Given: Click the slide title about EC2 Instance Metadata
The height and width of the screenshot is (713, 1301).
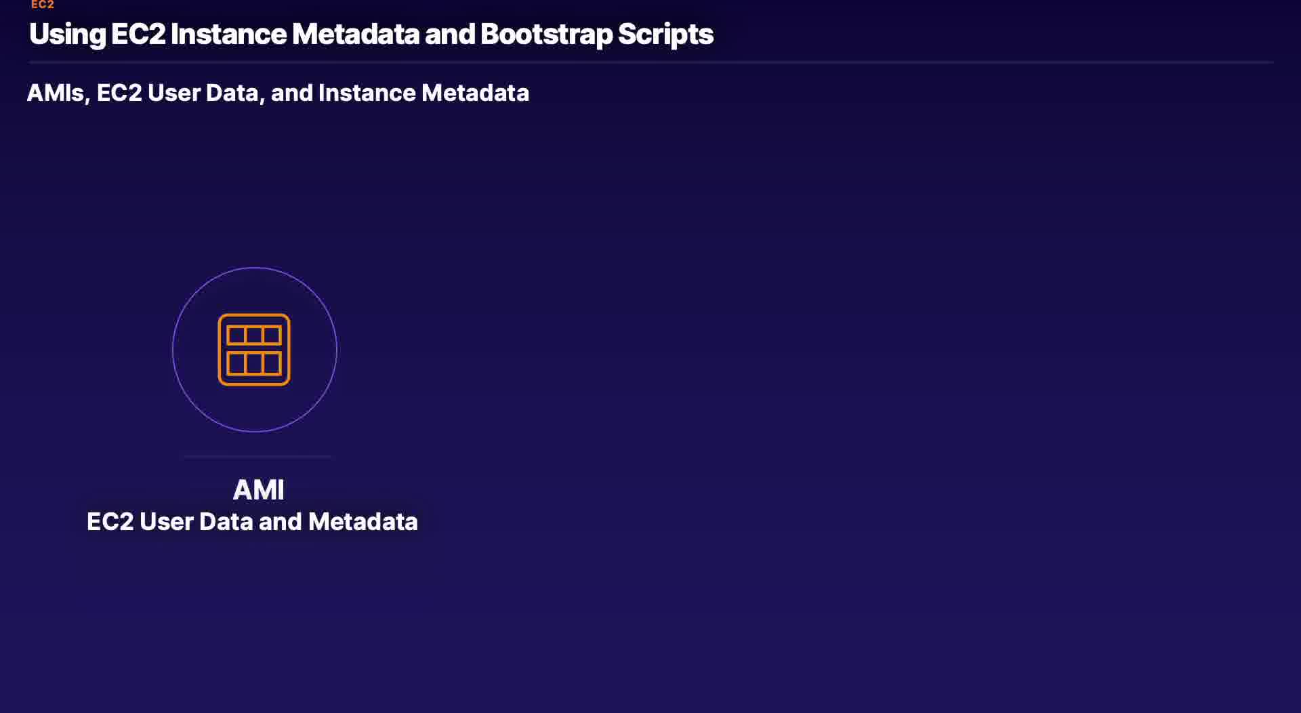Looking at the screenshot, I should pos(371,34).
